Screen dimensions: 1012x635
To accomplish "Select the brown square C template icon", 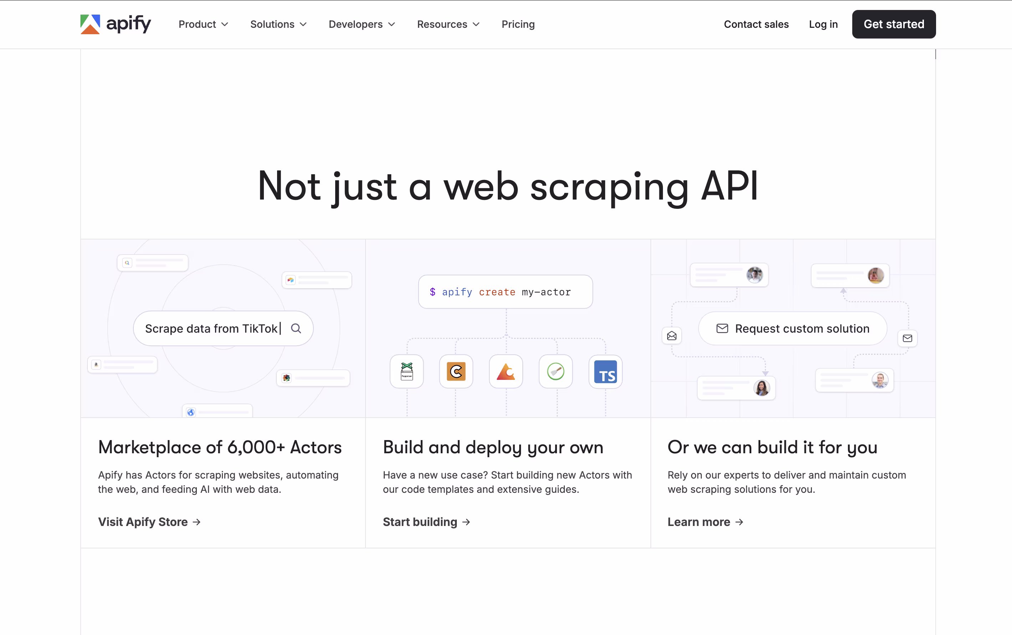I will (x=456, y=372).
